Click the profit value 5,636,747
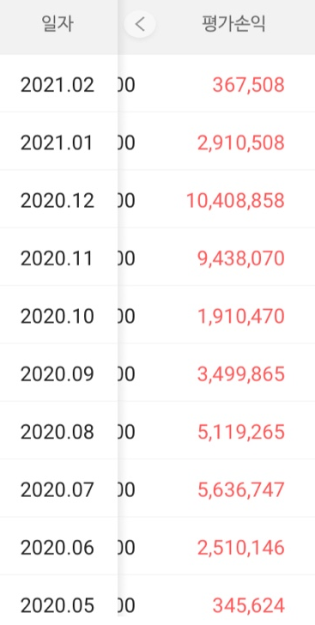Screen dimensions: 315x625 [x=241, y=490]
